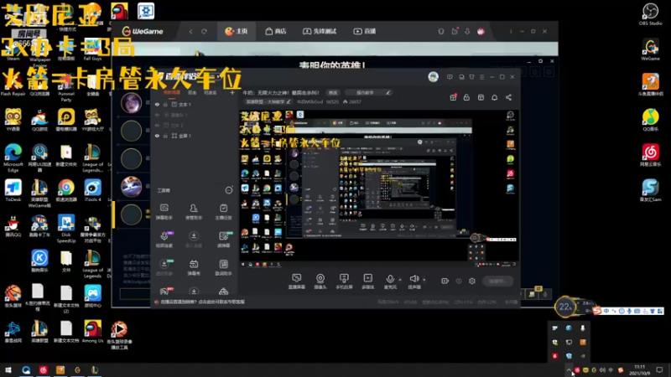This screenshot has width=671, height=377.
Task: Click the back arrow in WeGame
Action: [191, 31]
